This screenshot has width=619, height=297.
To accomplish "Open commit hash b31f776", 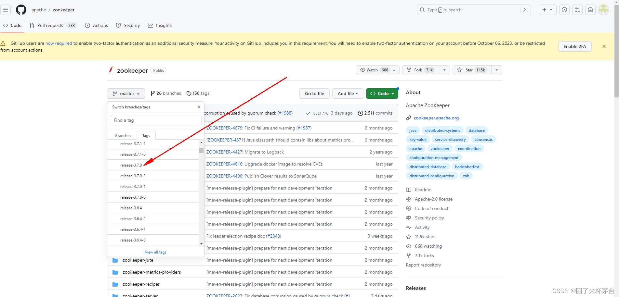I will [321, 113].
